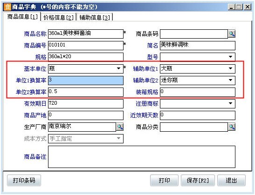Focus the 商品名称 input field
Screen dimensions: 255x195
[x=86, y=34]
